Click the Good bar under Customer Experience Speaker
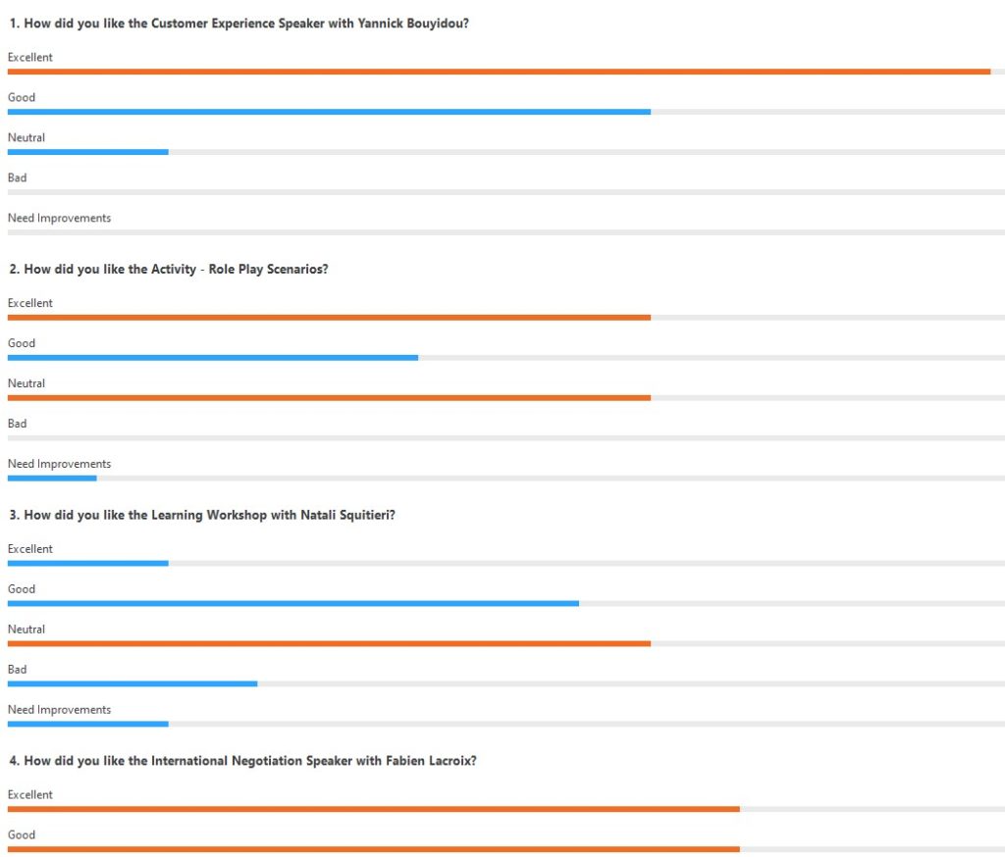The height and width of the screenshot is (857, 1005). (x=329, y=112)
